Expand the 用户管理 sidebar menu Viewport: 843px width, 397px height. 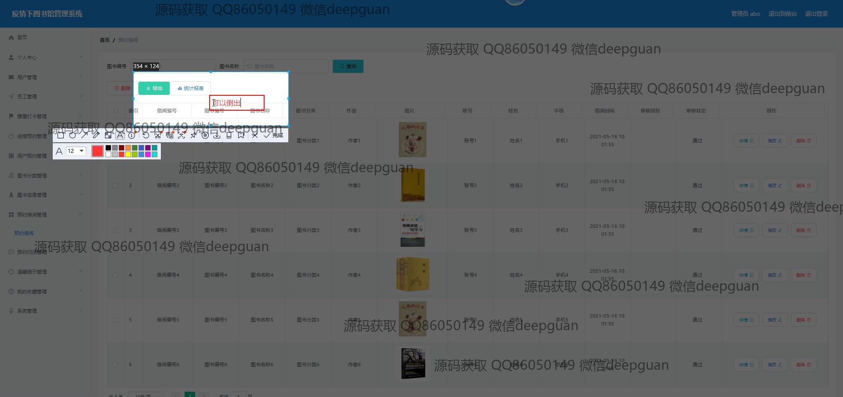44,77
